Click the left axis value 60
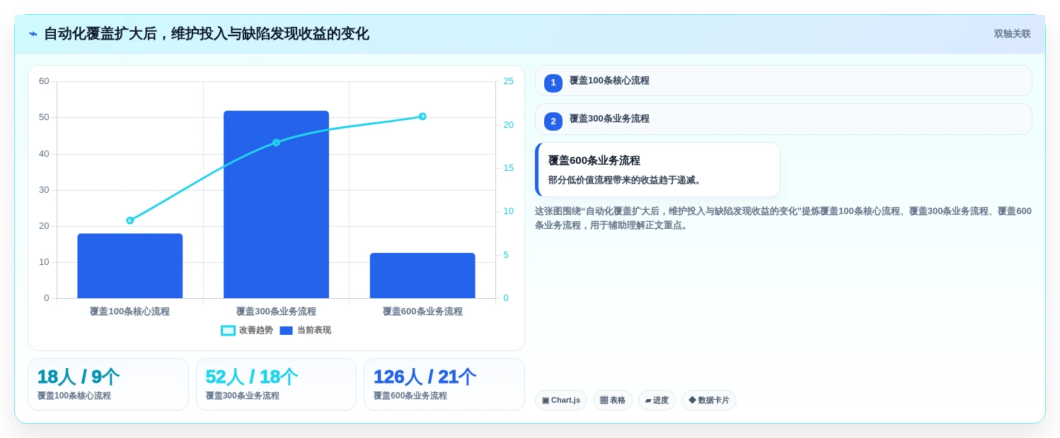This screenshot has height=438, width=1060. point(44,81)
